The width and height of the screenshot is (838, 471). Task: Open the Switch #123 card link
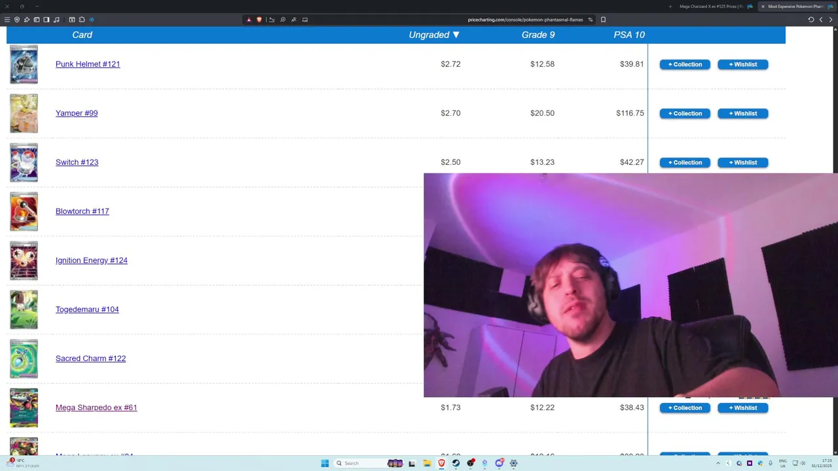tap(77, 162)
